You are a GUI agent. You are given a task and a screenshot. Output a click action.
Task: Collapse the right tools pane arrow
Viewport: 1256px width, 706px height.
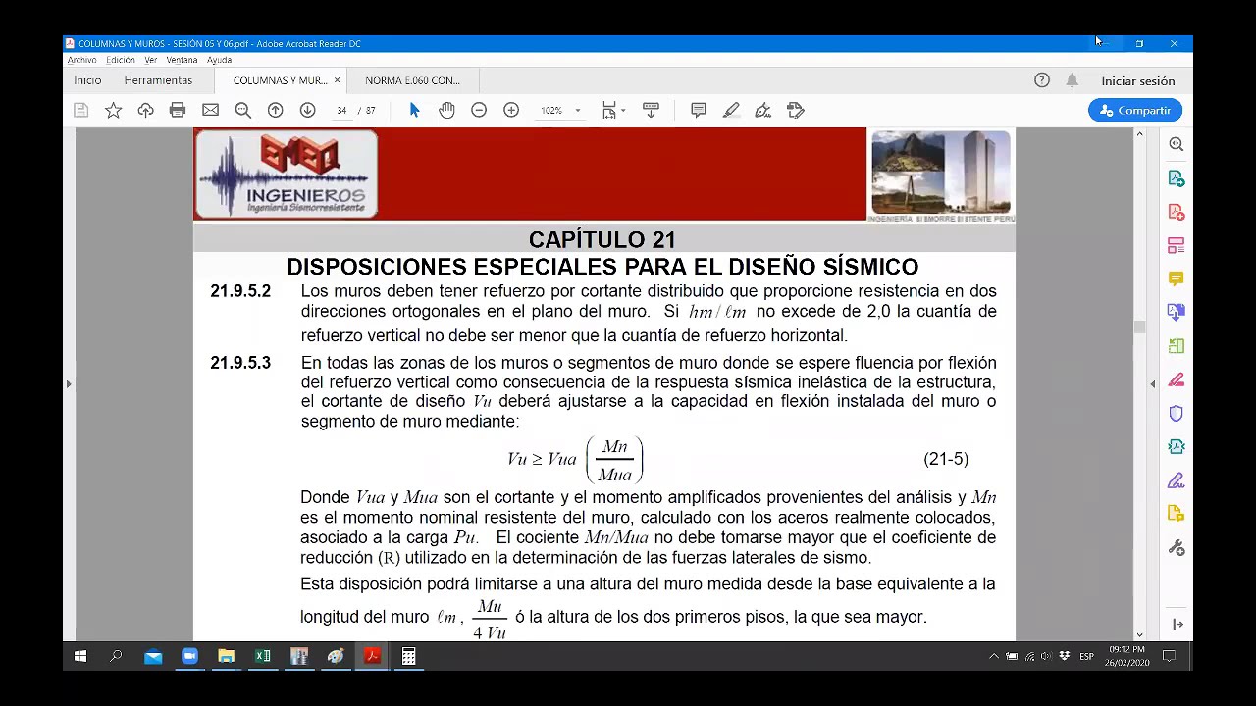click(1177, 625)
